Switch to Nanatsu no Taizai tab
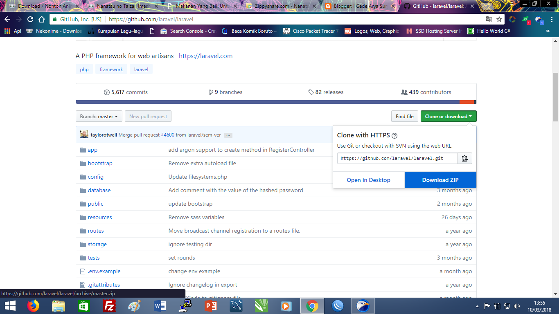The width and height of the screenshot is (559, 314). point(123,6)
